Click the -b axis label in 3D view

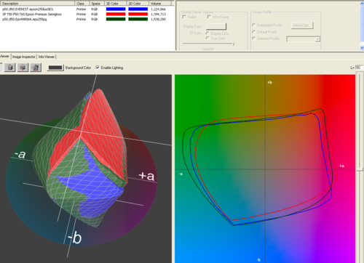[74, 238]
